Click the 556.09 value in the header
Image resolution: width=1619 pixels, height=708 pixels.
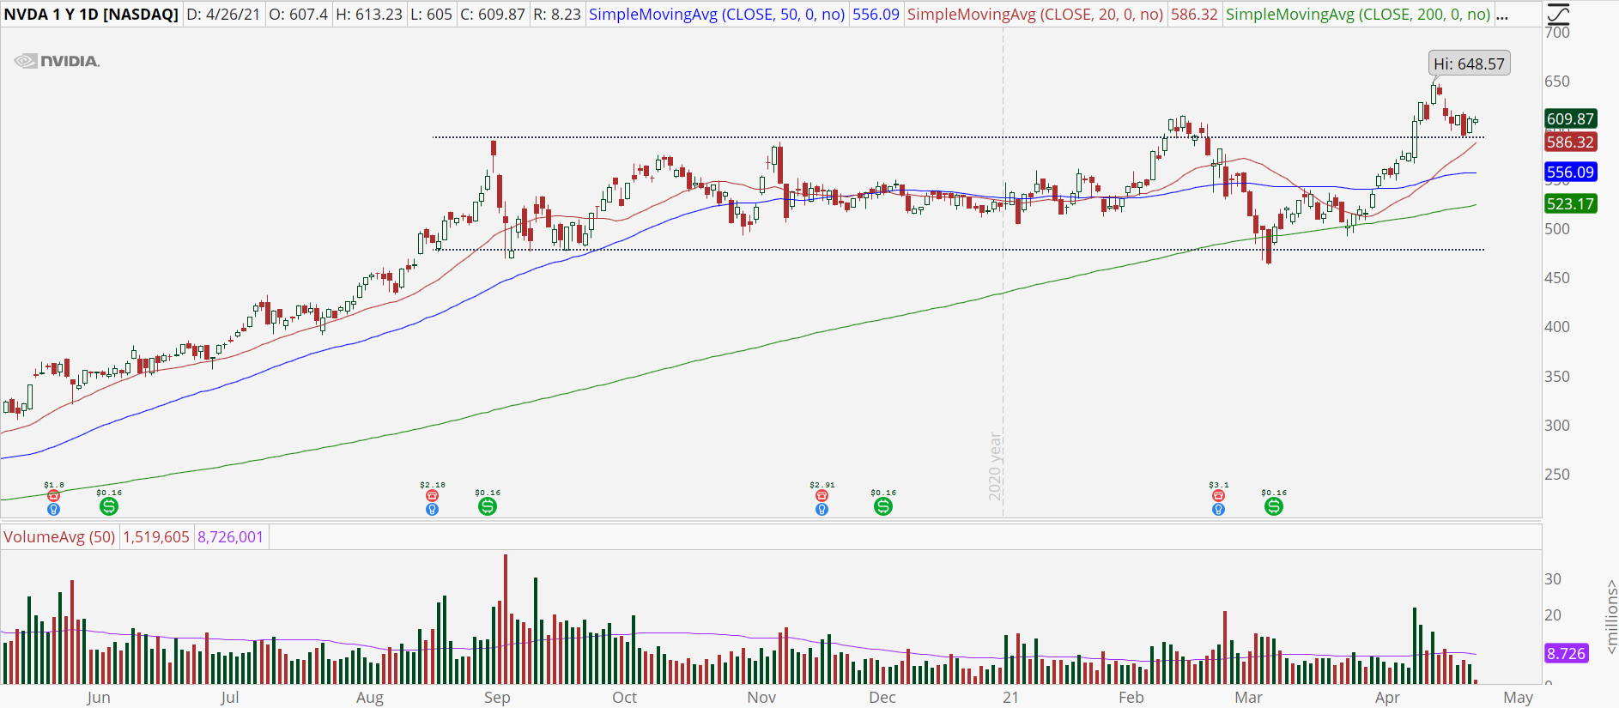click(x=876, y=15)
